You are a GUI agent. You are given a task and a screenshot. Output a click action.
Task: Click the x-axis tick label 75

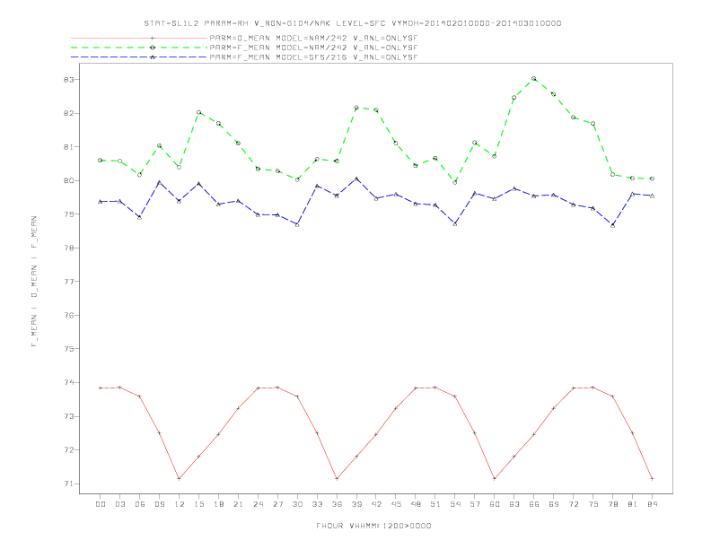tap(593, 504)
